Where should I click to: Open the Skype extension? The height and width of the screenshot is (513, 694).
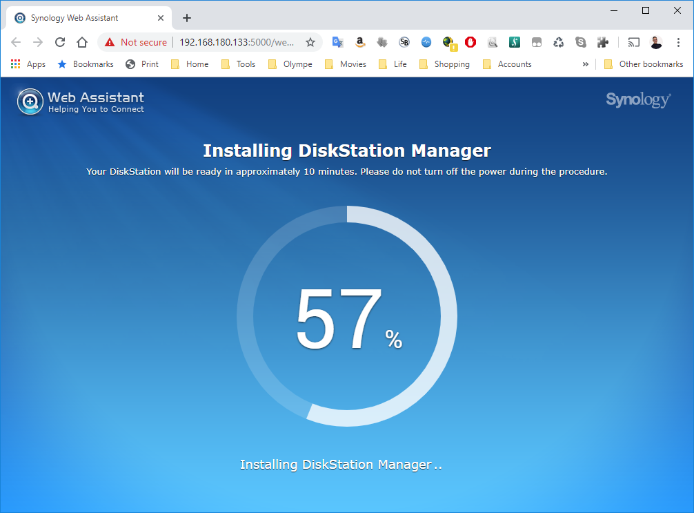point(581,42)
